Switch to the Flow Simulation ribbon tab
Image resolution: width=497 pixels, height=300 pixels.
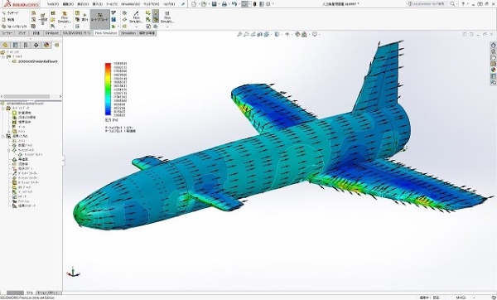point(106,33)
